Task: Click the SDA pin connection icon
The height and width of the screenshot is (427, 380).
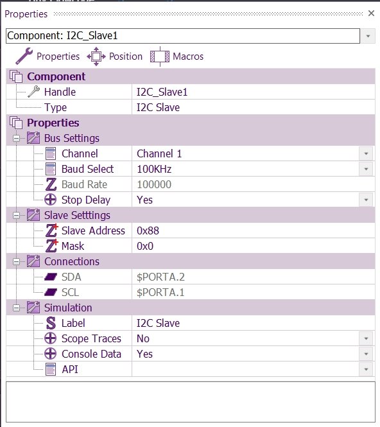Action: click(51, 277)
